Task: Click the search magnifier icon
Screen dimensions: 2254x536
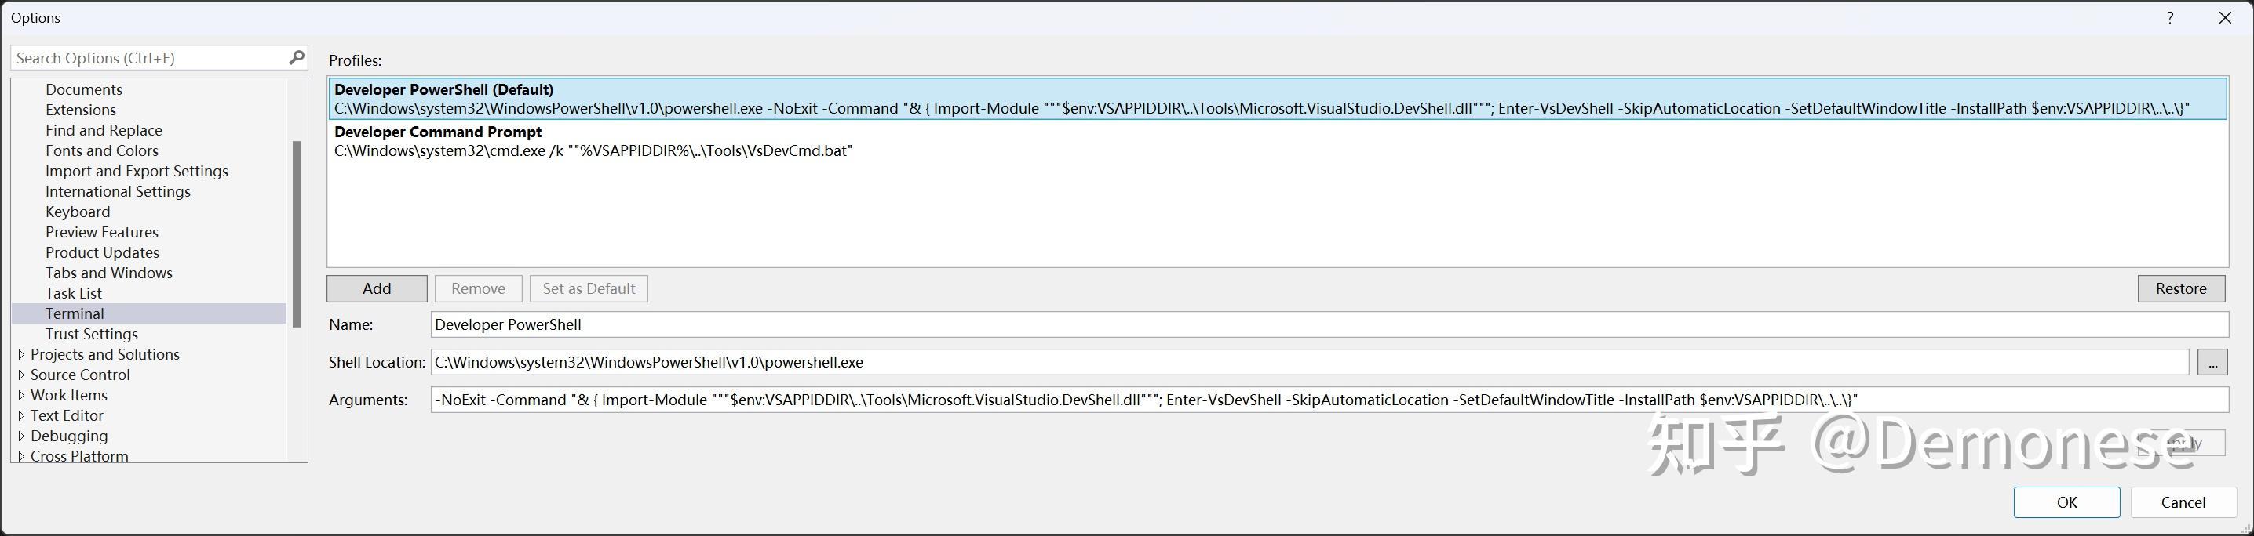Action: click(x=297, y=58)
